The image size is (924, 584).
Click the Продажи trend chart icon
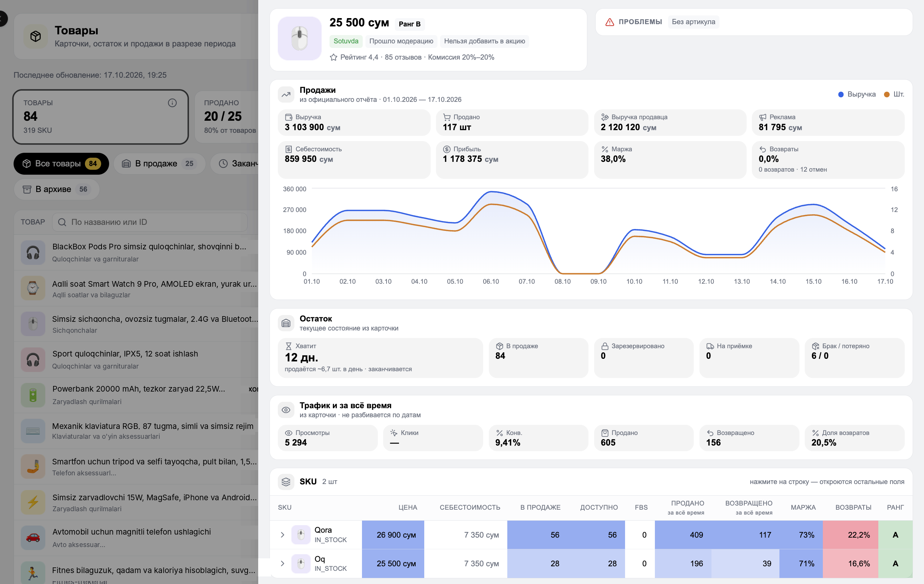286,94
